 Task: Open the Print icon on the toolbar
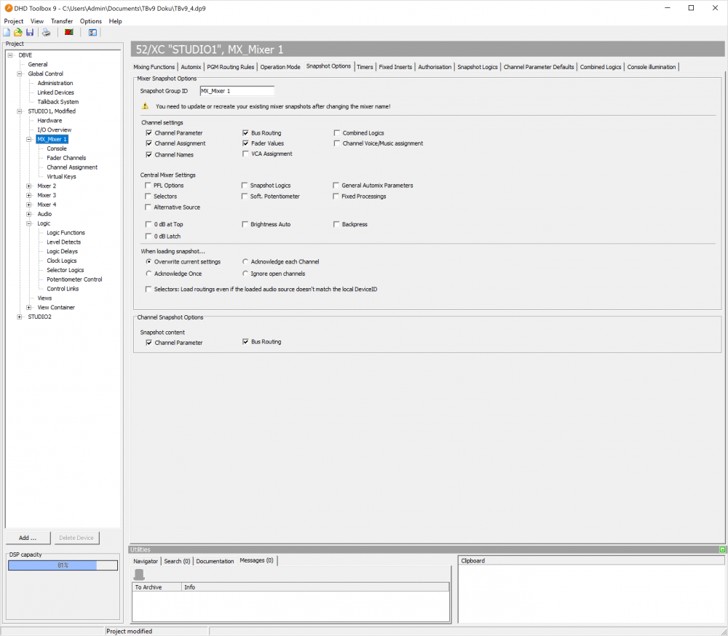(45, 32)
